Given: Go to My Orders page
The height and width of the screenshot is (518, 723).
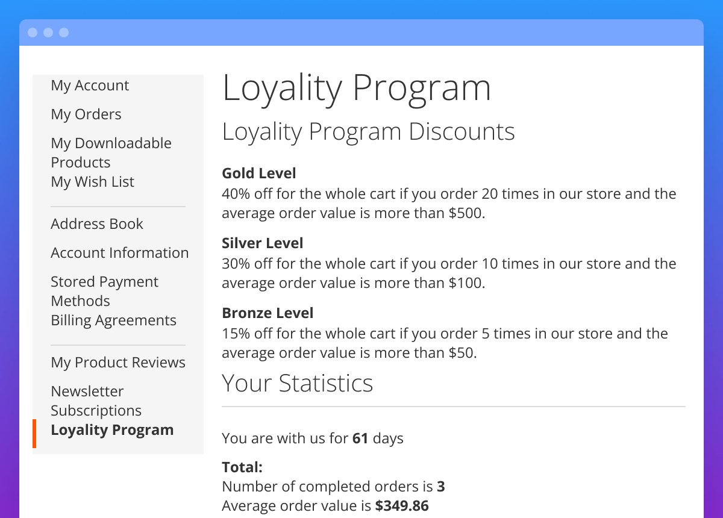Looking at the screenshot, I should click(x=86, y=114).
